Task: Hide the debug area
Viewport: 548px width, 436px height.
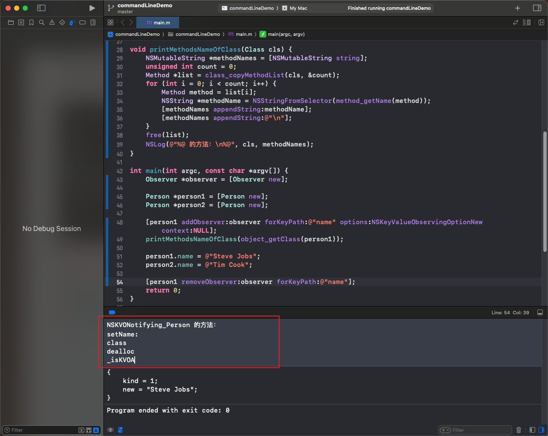Action: pos(540,313)
